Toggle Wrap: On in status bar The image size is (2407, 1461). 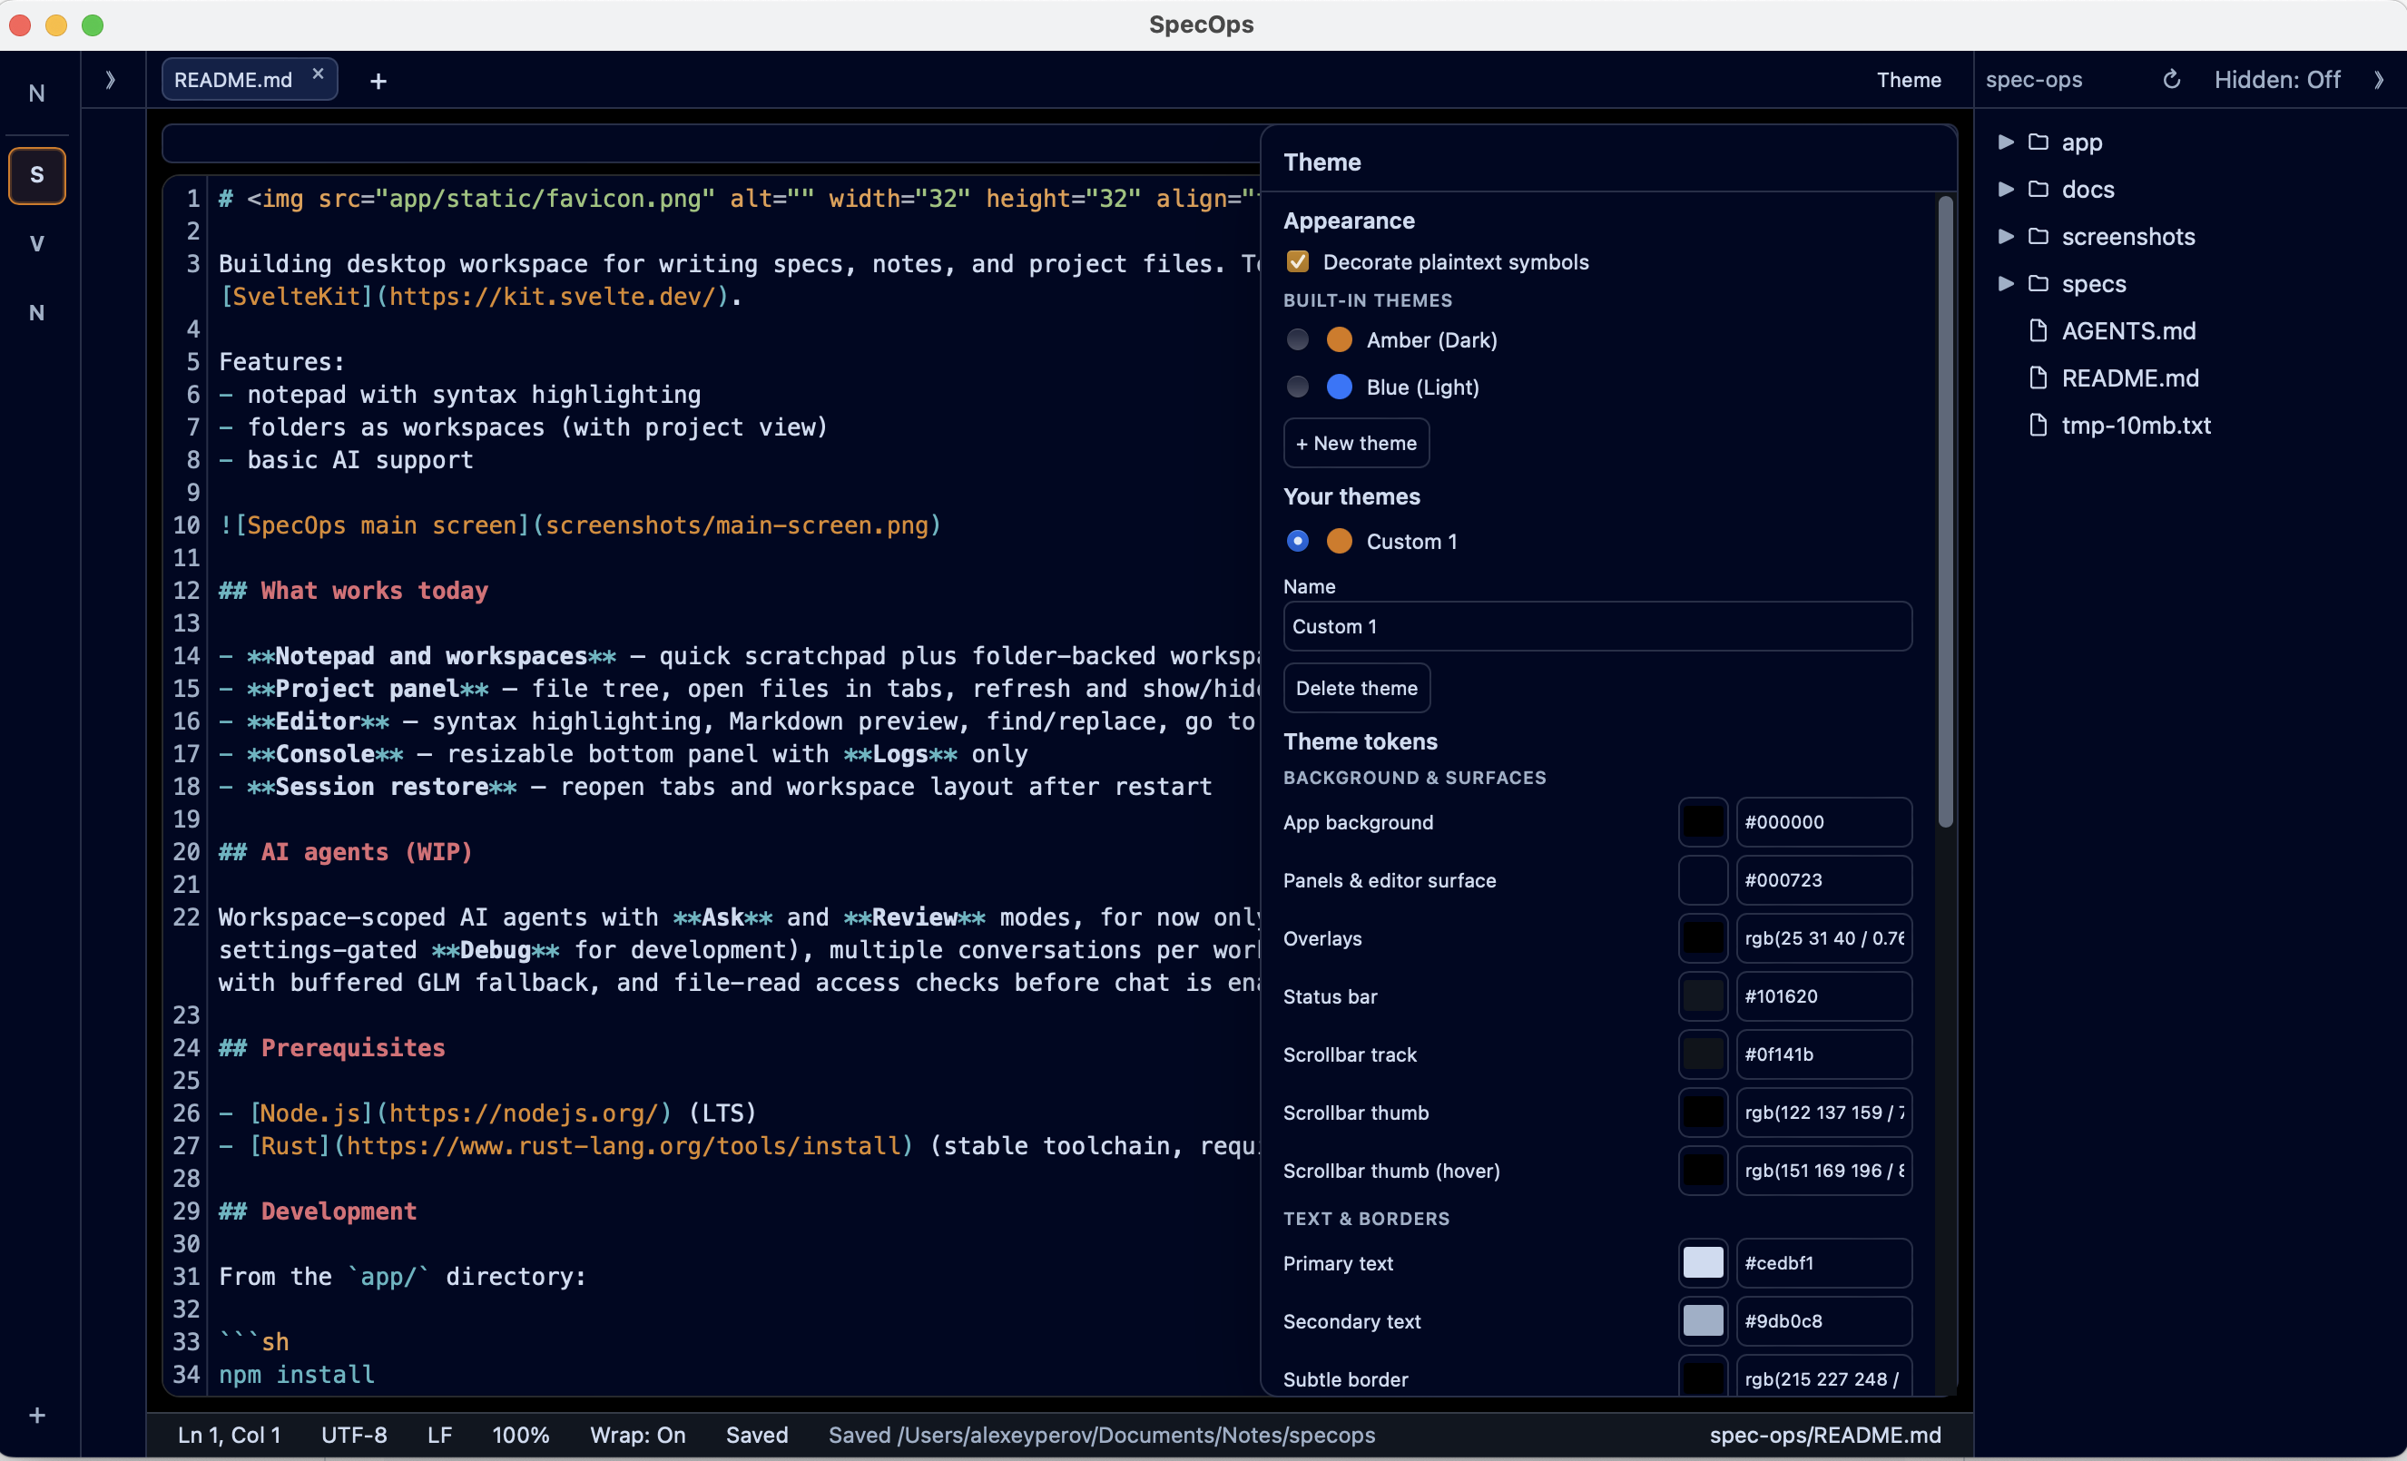pyautogui.click(x=638, y=1436)
